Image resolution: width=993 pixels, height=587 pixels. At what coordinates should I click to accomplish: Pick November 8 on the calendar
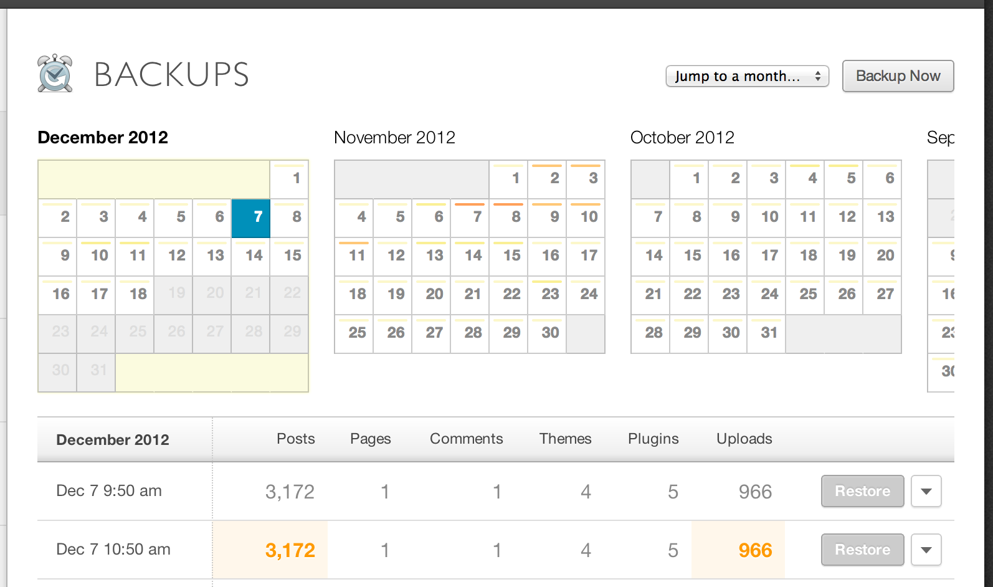(x=509, y=217)
